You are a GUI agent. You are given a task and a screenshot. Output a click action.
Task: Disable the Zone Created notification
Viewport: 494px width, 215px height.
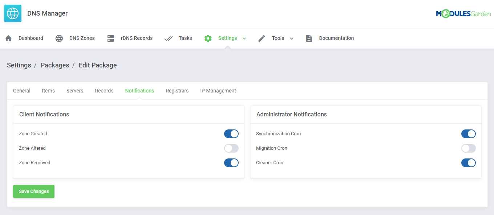[231, 133]
